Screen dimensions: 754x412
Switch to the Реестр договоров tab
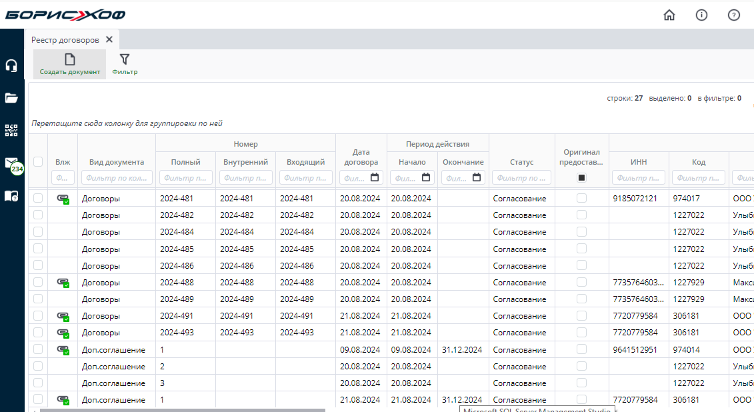tap(65, 39)
